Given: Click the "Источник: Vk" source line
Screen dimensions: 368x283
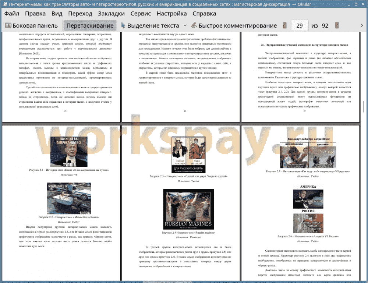Looking at the screenshot, I should coord(69,175).
